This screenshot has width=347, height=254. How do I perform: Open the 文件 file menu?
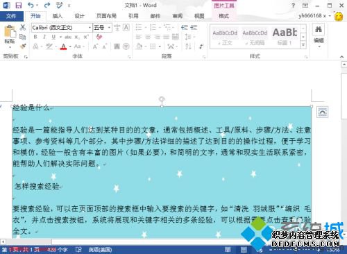pos(11,16)
